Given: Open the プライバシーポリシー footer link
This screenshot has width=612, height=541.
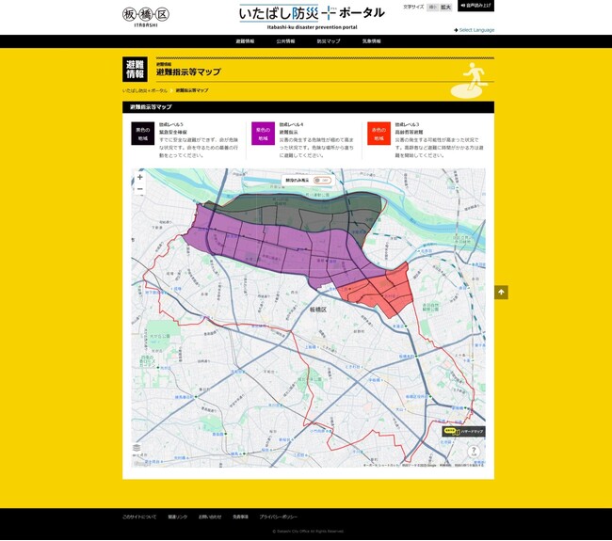Looking at the screenshot, I should point(279,517).
